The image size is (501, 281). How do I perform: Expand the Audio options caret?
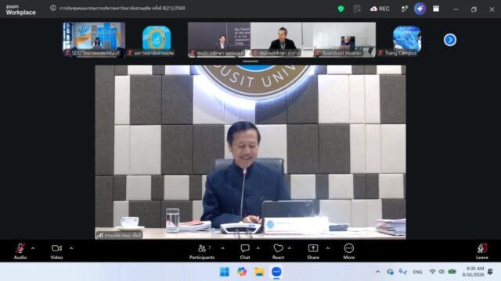(x=33, y=248)
